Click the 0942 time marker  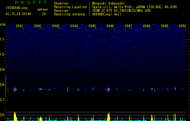[38, 26]
